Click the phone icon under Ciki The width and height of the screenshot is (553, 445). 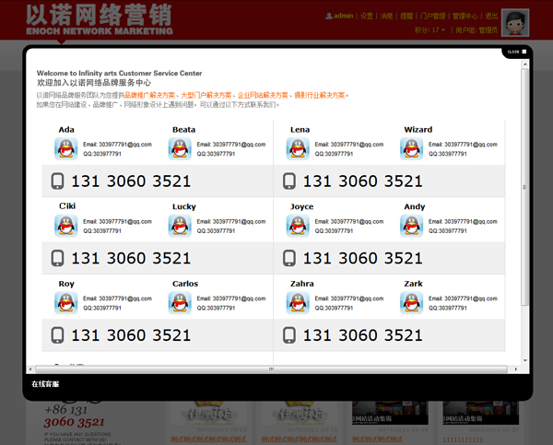(57, 258)
